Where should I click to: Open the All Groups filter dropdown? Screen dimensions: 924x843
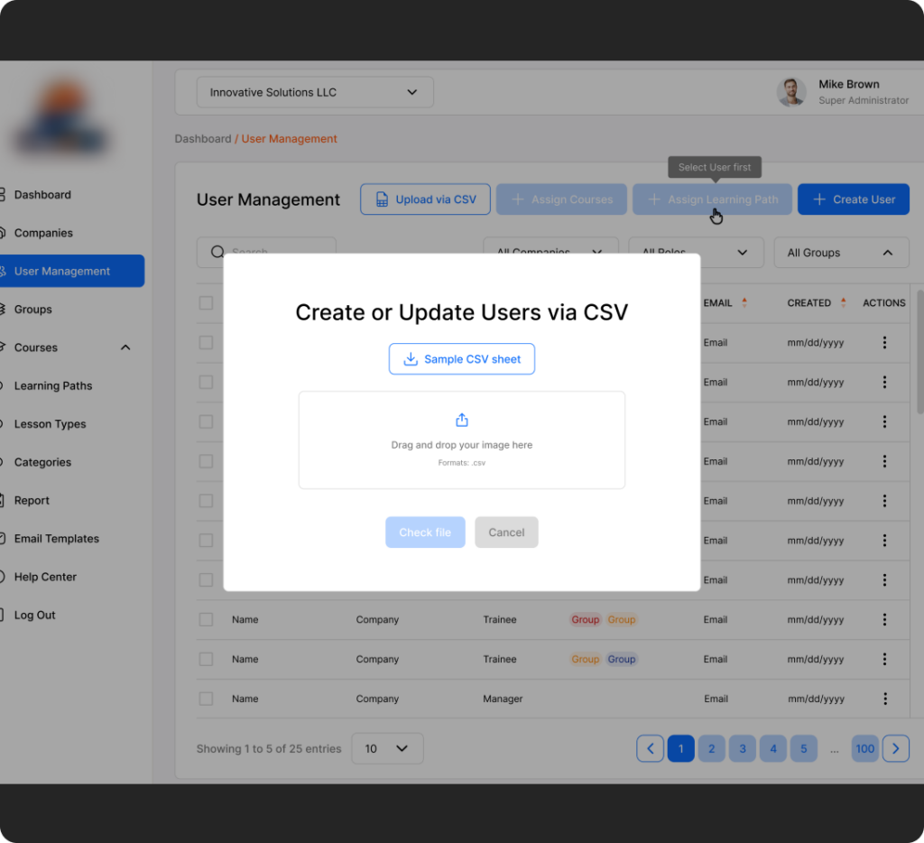coord(841,253)
